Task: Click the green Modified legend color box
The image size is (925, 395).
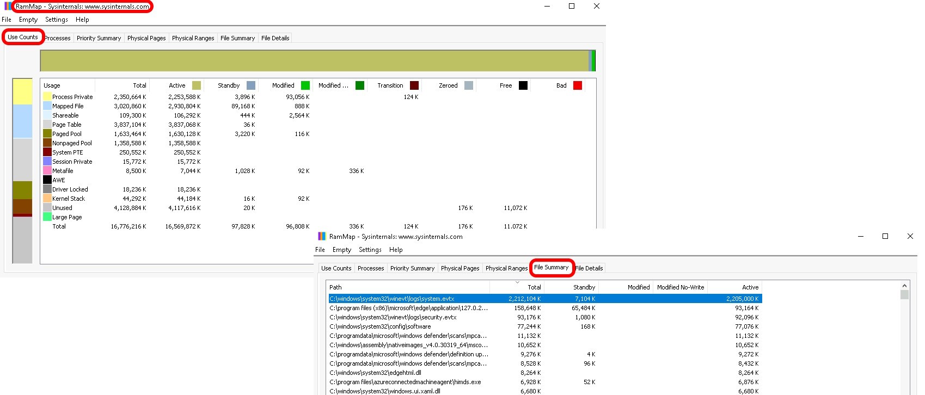Action: tap(305, 85)
